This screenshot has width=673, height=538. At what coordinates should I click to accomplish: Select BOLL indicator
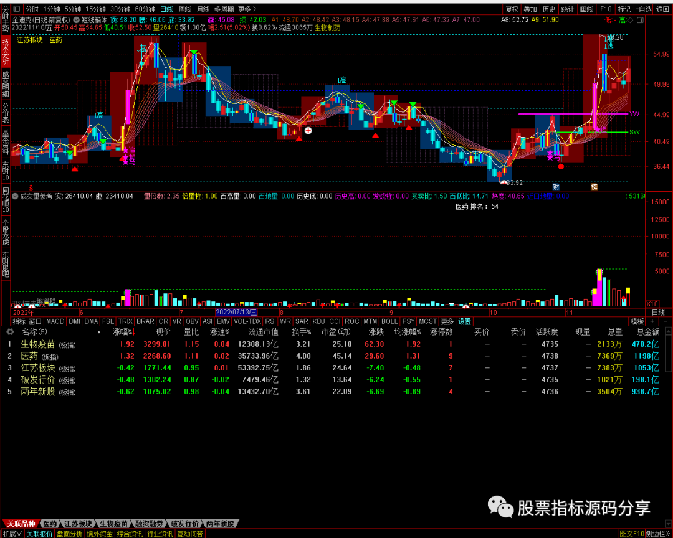389,321
